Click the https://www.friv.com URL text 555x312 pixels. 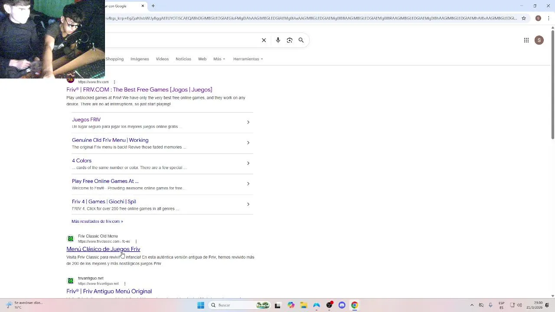pos(93,82)
